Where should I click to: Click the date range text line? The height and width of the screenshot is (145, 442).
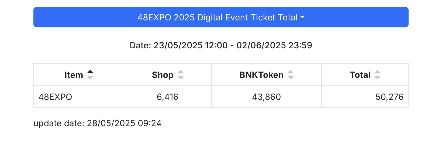[221, 45]
